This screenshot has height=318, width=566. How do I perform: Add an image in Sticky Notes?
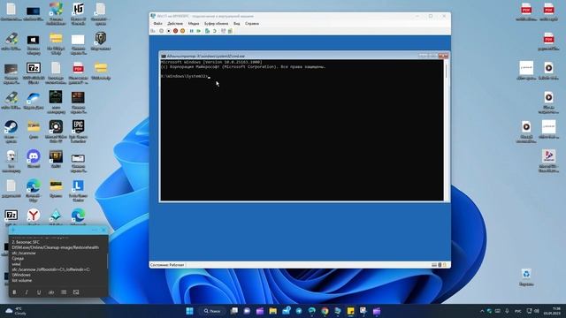pyautogui.click(x=76, y=292)
